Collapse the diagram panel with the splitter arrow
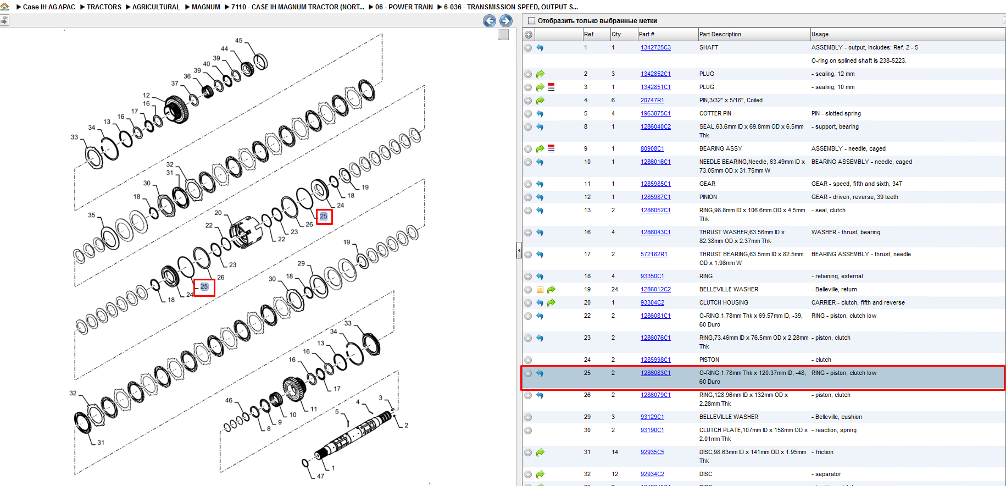Image resolution: width=1006 pixels, height=486 pixels. 519,251
